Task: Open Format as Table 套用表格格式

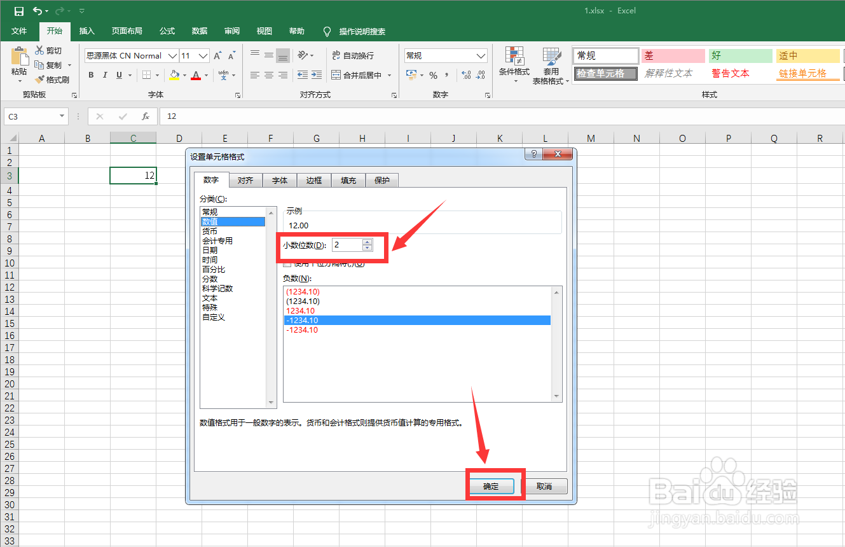Action: (x=551, y=66)
